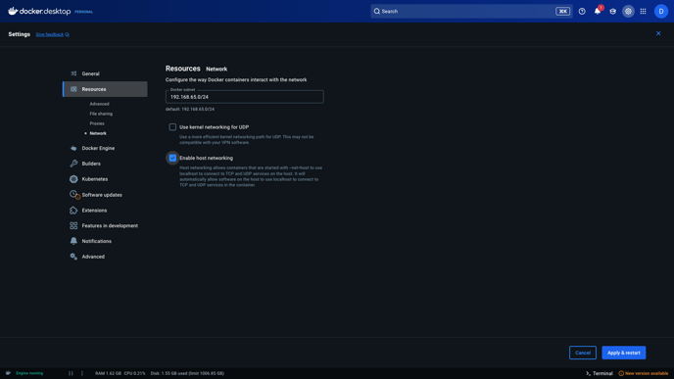
Task: Open the apps grid icon
Action: click(x=643, y=12)
